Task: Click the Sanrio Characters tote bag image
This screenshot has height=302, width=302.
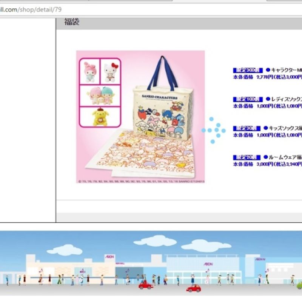Action: tap(163, 98)
